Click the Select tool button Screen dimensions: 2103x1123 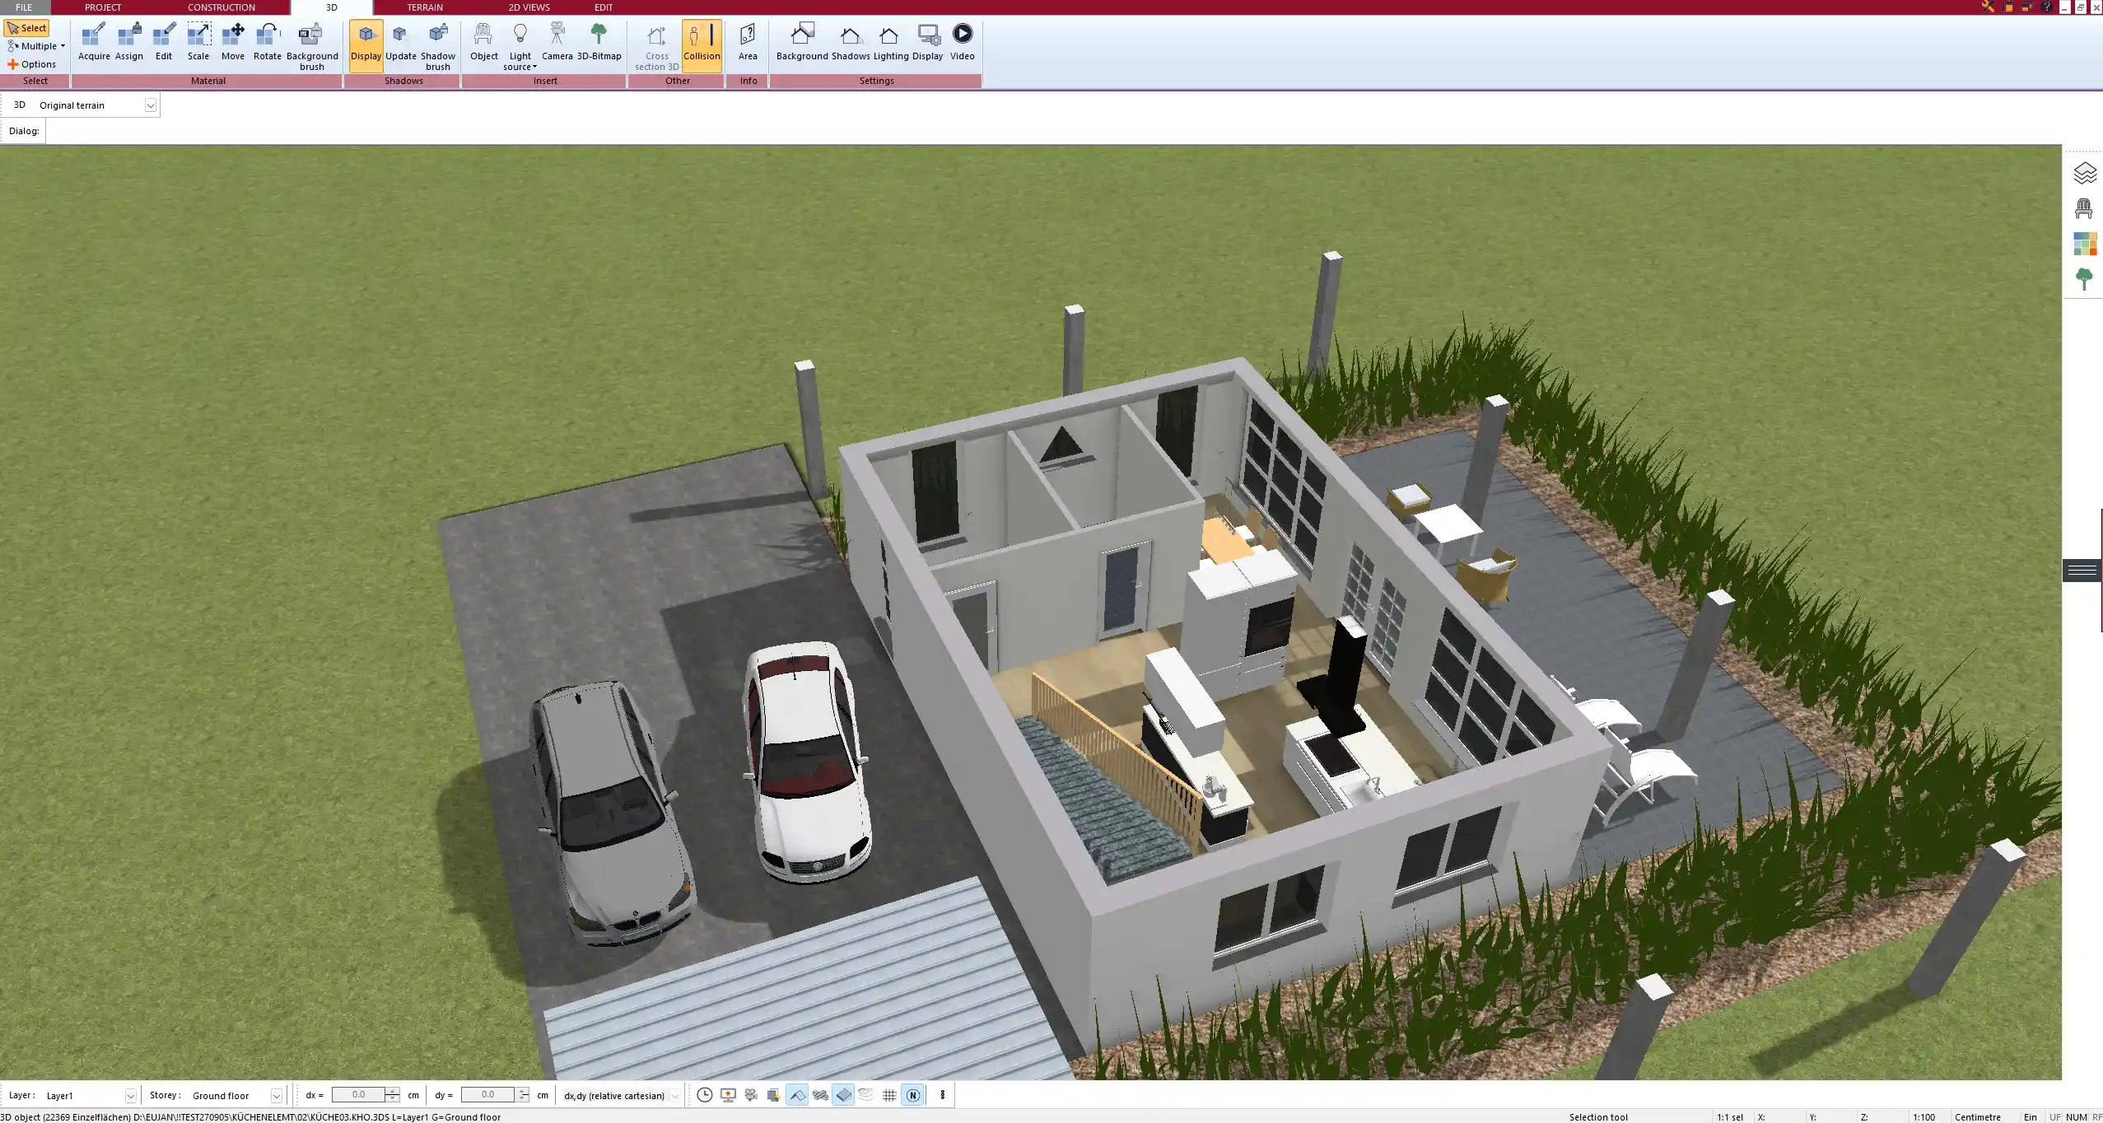click(x=27, y=28)
